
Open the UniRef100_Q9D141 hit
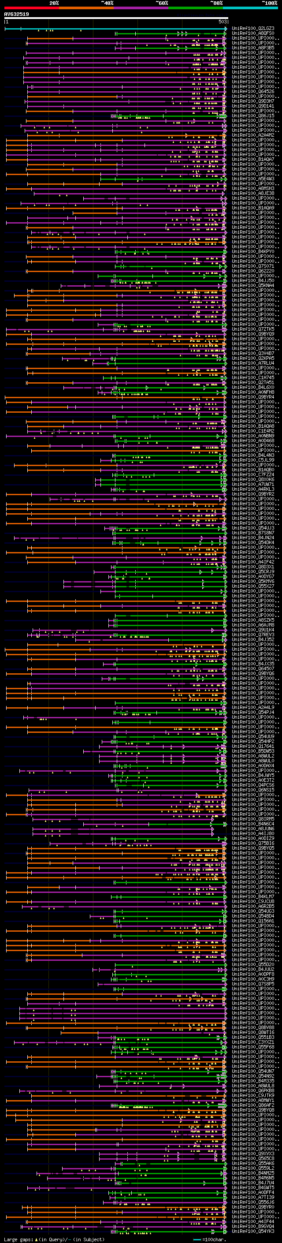pyautogui.click(x=252, y=106)
